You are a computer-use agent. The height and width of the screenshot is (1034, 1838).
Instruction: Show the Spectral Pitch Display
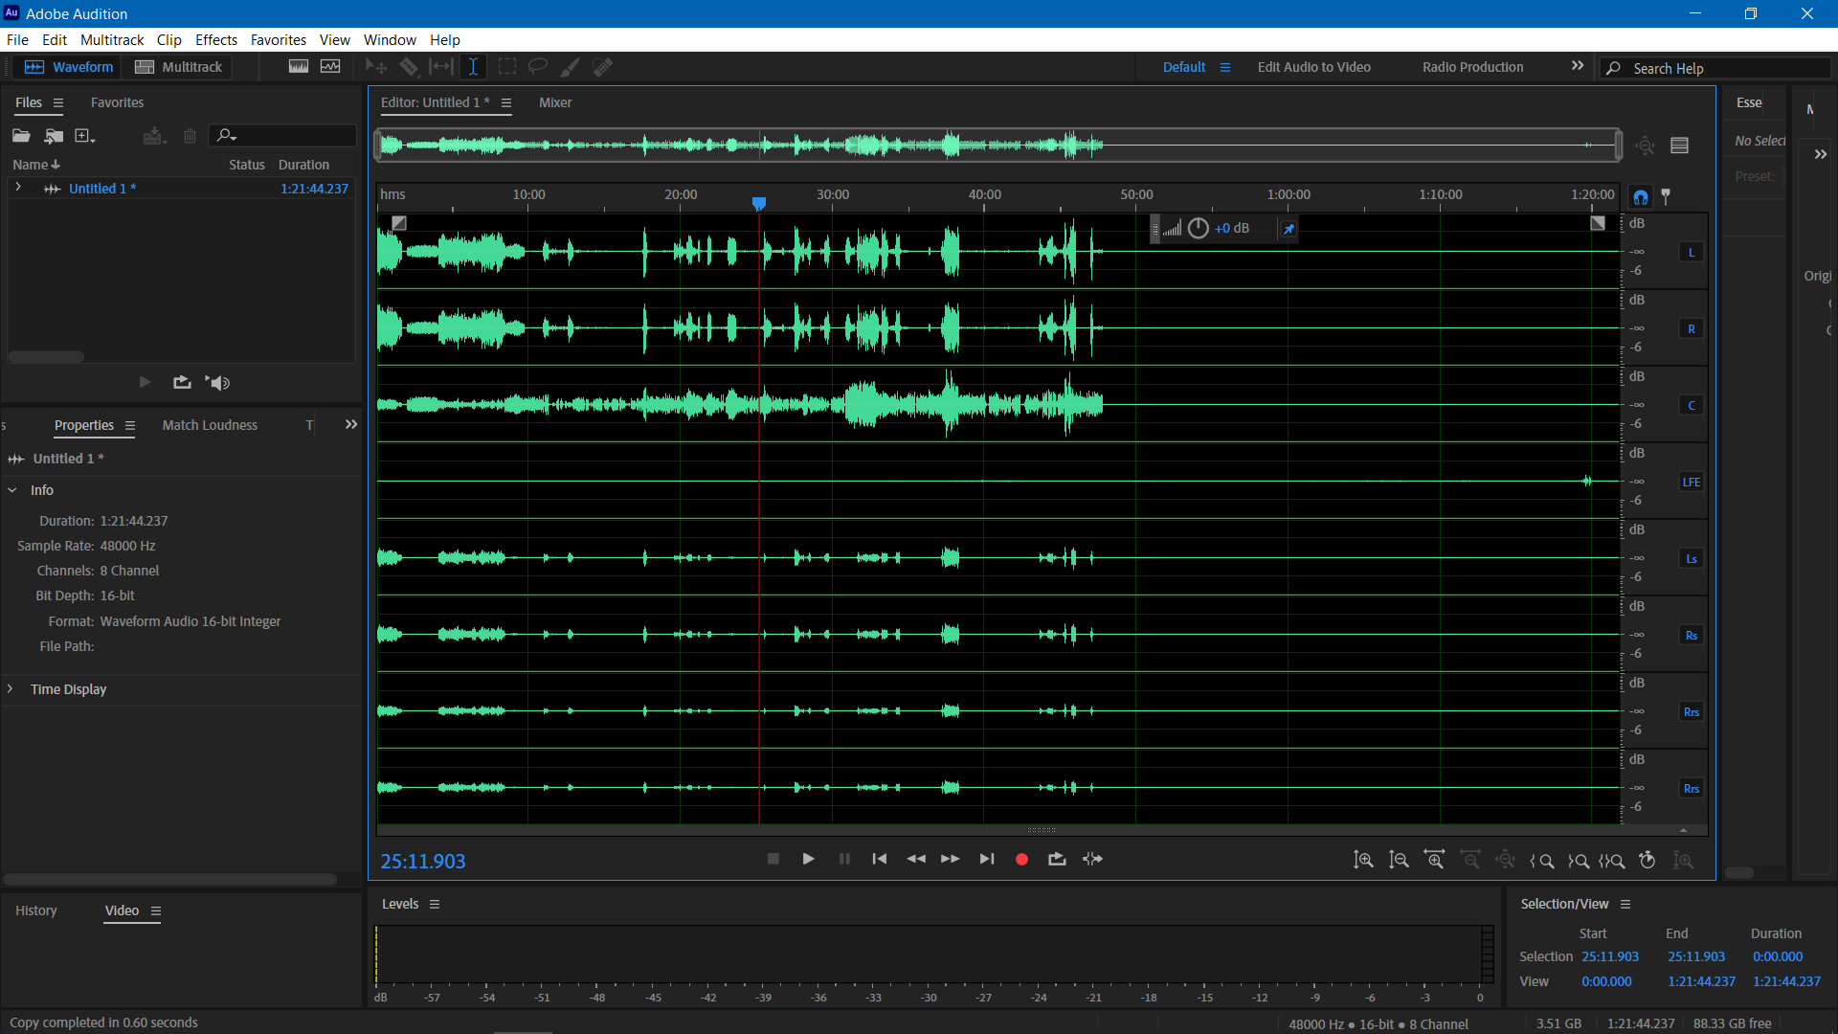(x=330, y=67)
